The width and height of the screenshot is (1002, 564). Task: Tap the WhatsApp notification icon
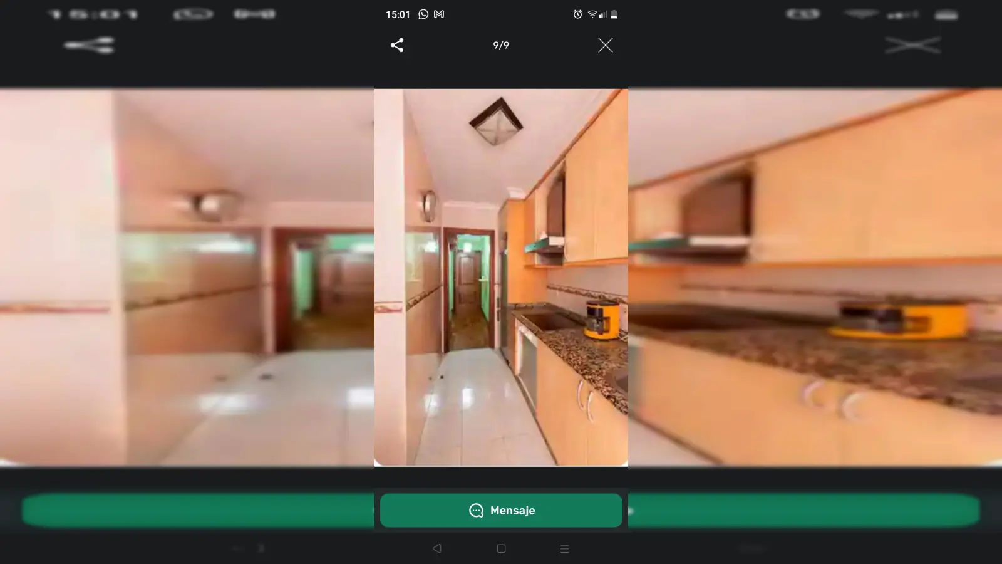click(x=423, y=14)
